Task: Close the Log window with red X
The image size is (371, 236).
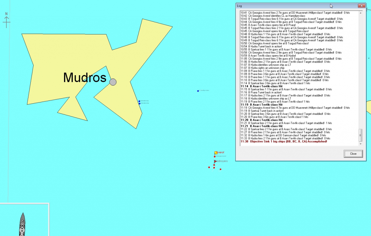Action: (x=361, y=6)
